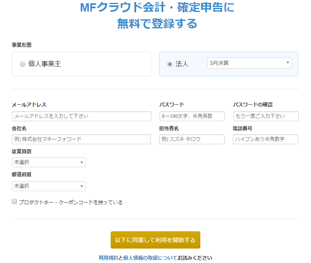311x263 pixels.
Task: Click the 電話番号 label
Action: 242,129
